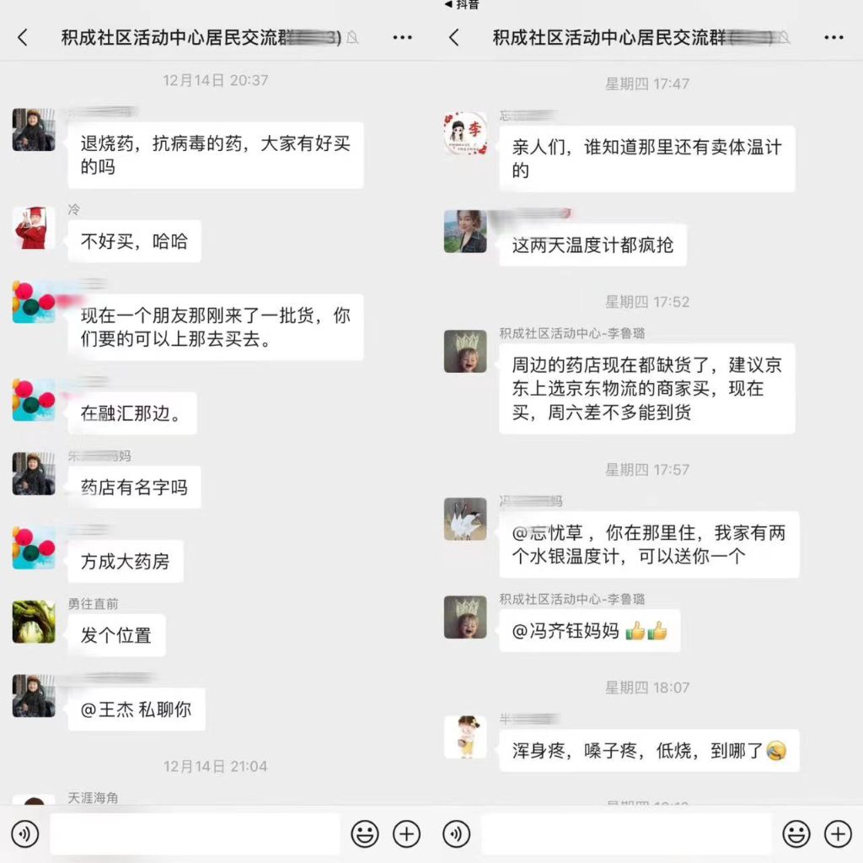This screenshot has width=863, height=863.
Task: Return to 抖音 via top status link
Action: click(461, 4)
